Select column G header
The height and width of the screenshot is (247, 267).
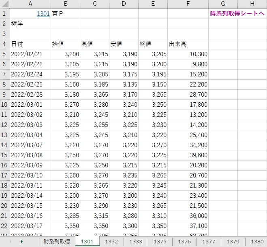point(223,4)
